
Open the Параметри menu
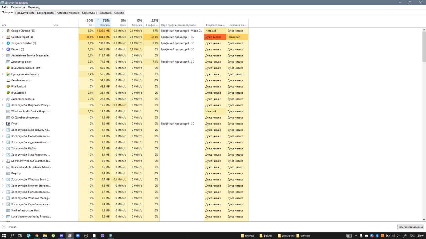pos(18,7)
